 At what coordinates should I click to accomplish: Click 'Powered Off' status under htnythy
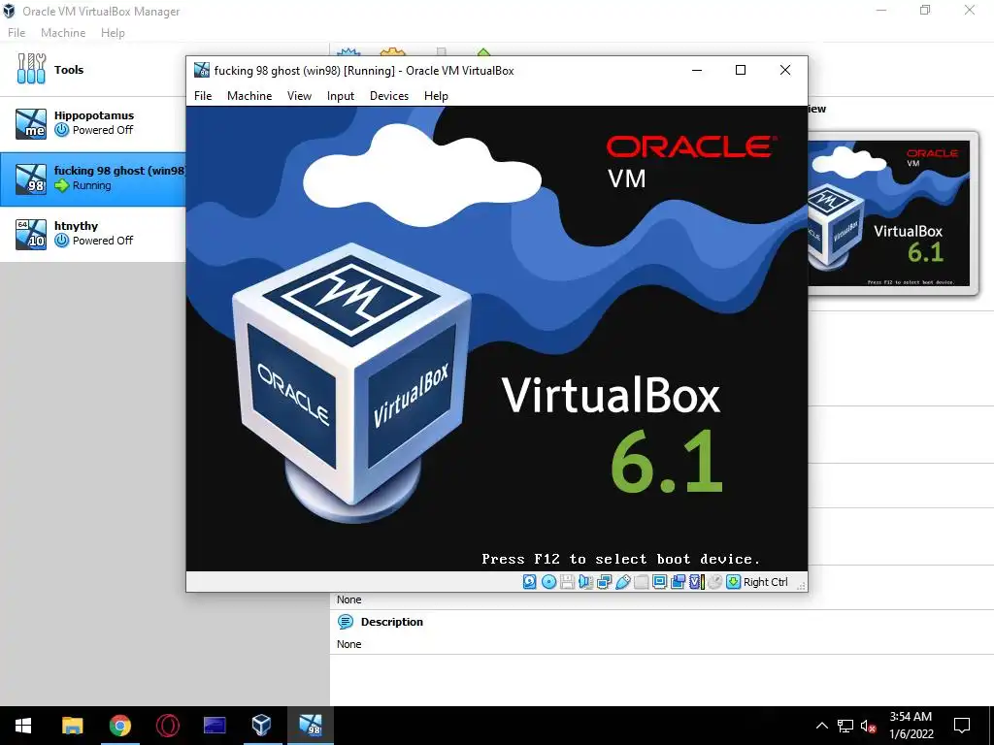(103, 241)
